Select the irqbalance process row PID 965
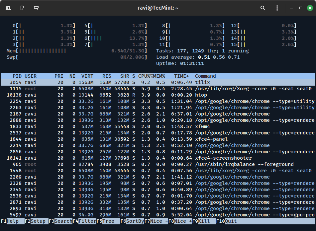 tap(158, 164)
